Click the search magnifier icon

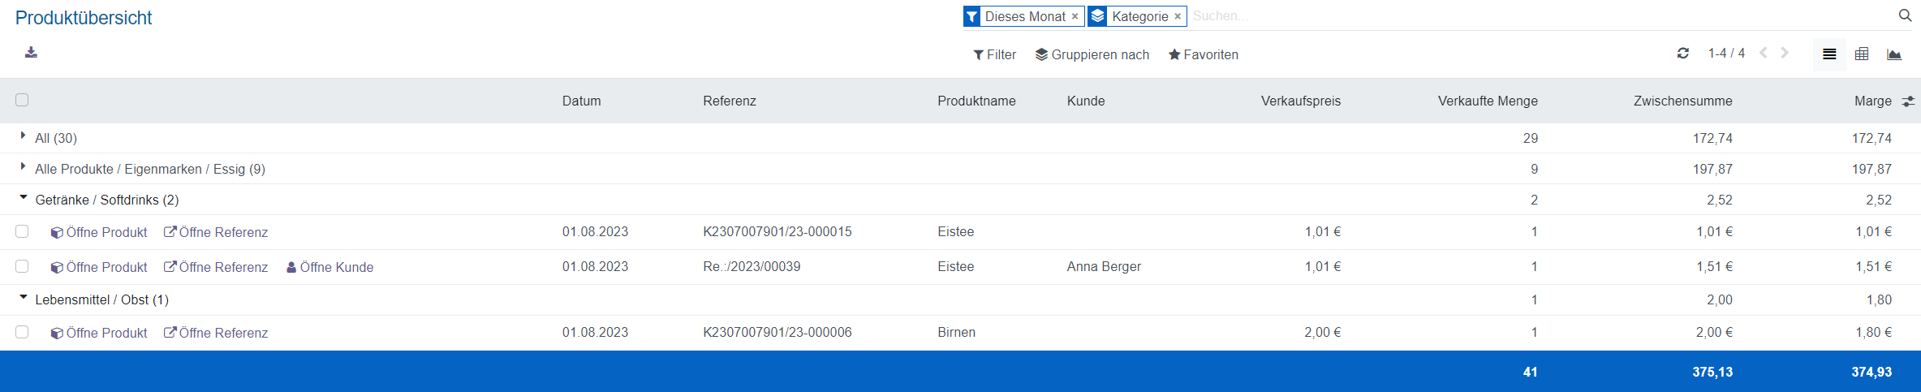[1905, 15]
